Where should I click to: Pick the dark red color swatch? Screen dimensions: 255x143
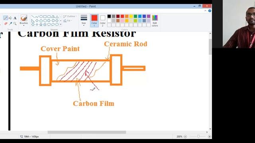coord(118,16)
